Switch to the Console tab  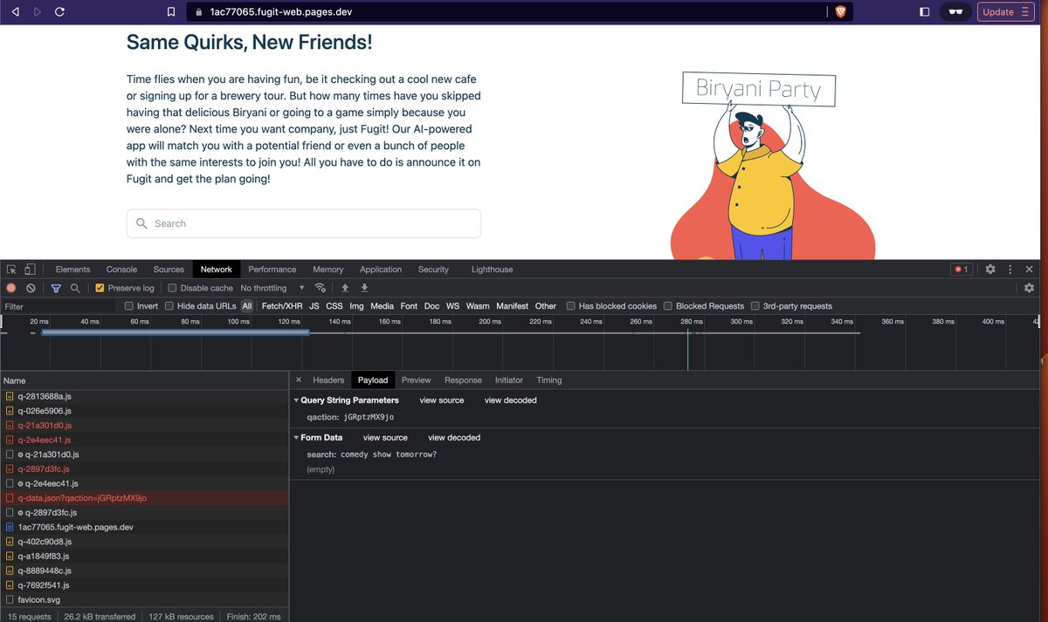tap(121, 270)
